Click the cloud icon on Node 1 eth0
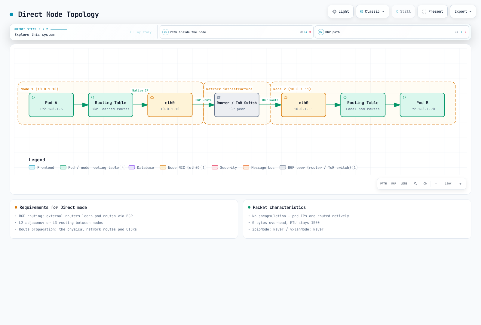 pyautogui.click(x=152, y=97)
